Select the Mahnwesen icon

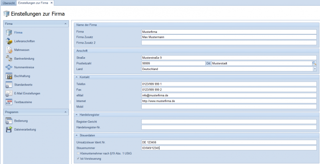tap(9, 50)
